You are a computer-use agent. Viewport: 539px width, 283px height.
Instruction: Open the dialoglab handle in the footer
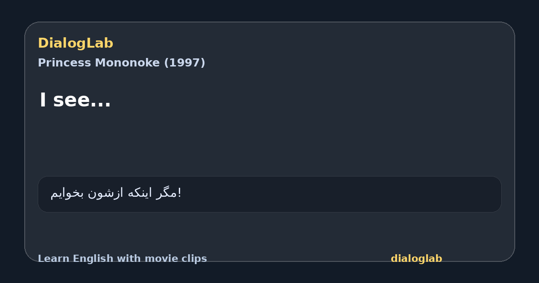coord(416,259)
